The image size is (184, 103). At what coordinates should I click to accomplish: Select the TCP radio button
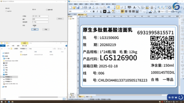pos(33,9)
